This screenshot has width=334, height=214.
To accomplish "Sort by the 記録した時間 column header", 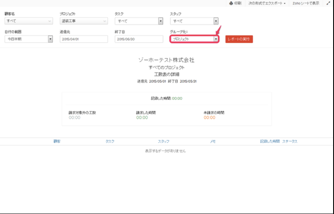I will click(270, 141).
